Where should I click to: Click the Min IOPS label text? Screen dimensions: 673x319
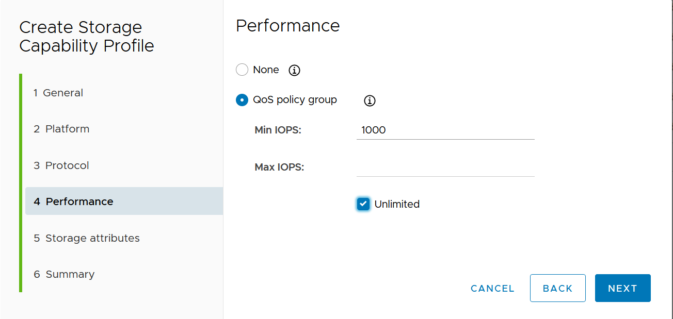(278, 130)
